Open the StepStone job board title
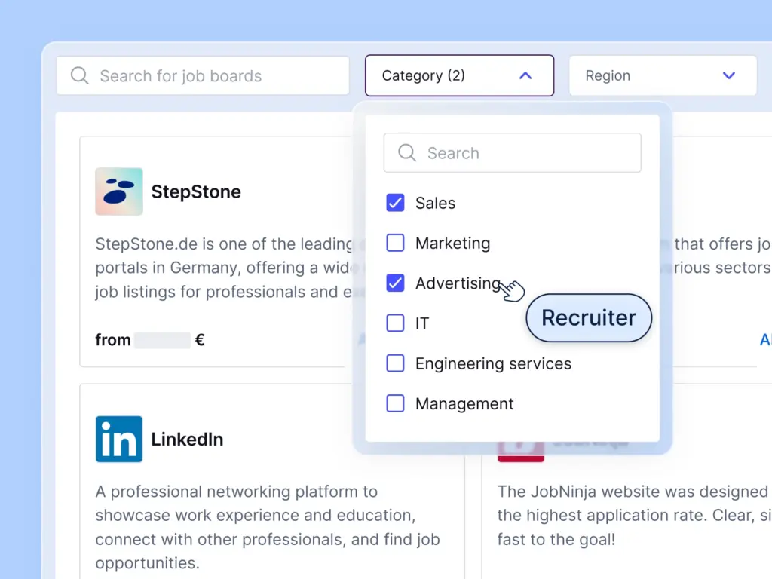The image size is (772, 579). (x=196, y=191)
